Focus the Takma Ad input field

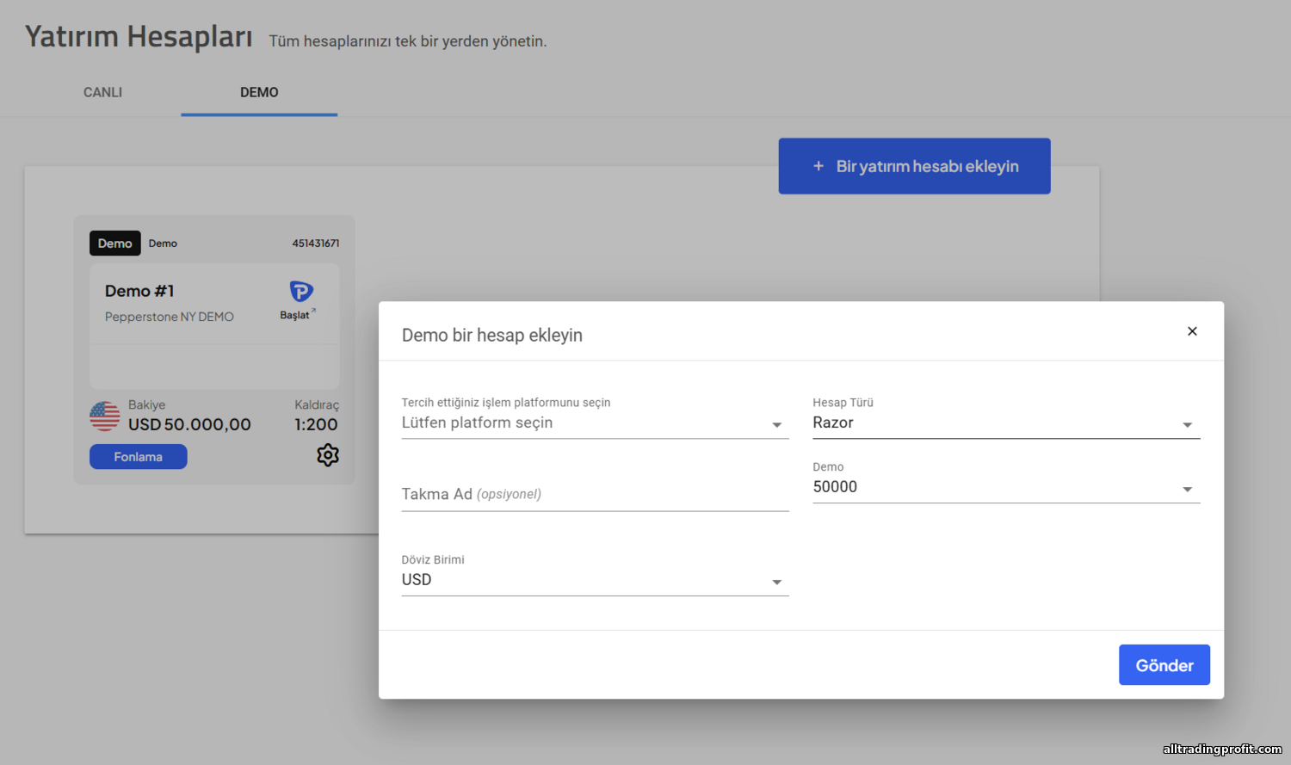595,494
